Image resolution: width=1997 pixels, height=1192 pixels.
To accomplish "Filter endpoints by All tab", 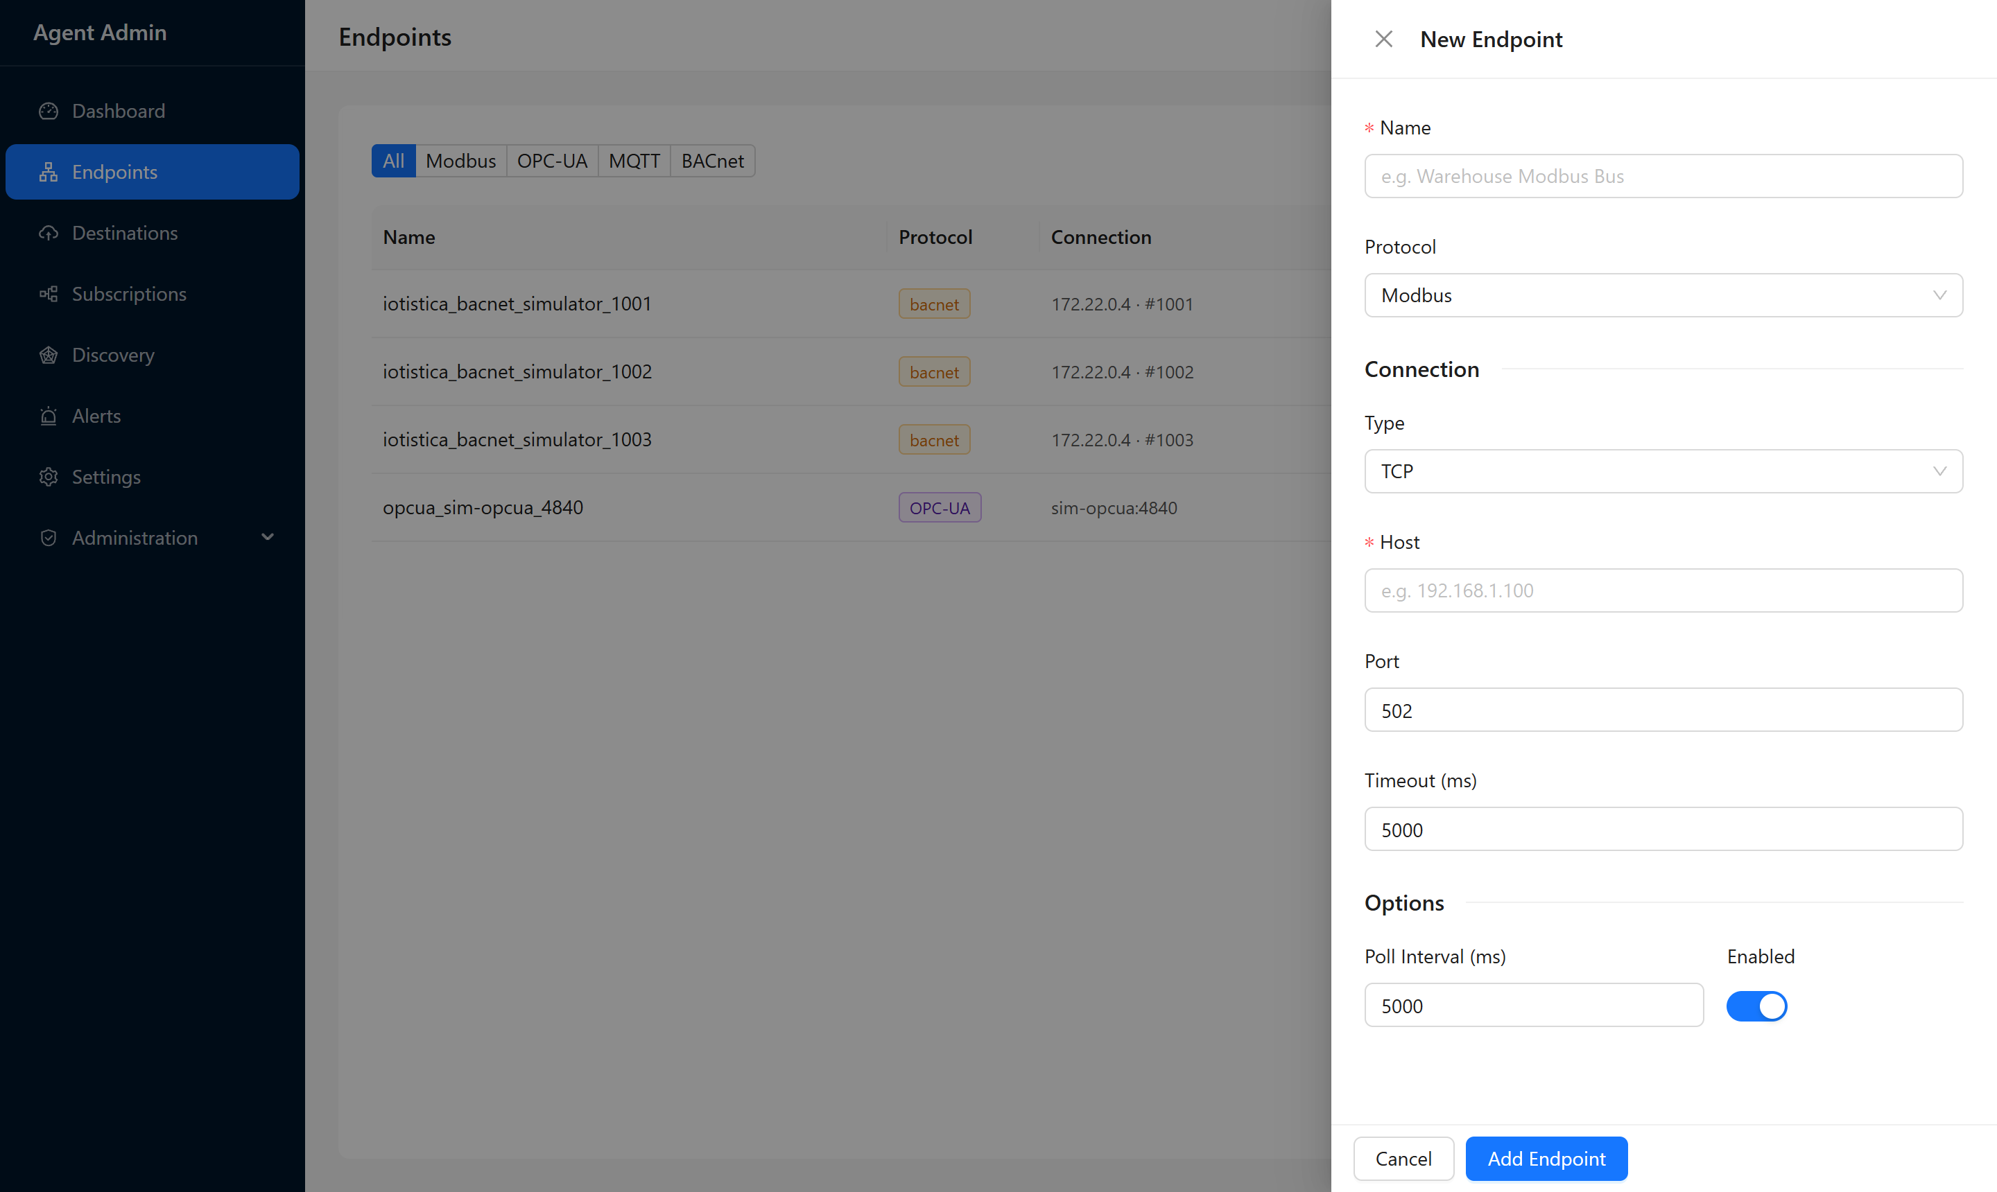I will point(393,161).
